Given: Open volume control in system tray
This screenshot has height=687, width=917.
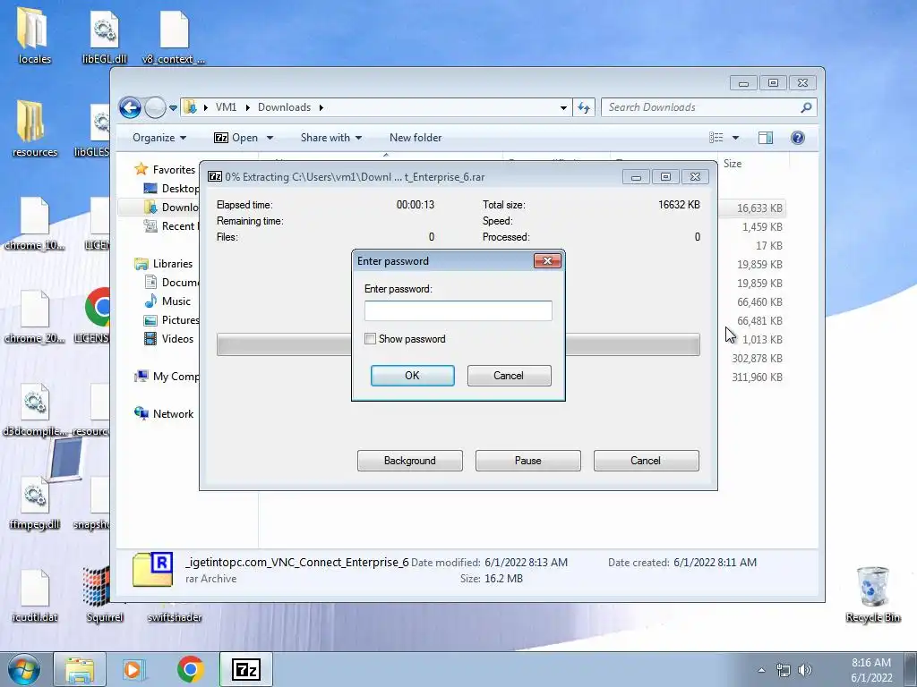Looking at the screenshot, I should coord(805,670).
